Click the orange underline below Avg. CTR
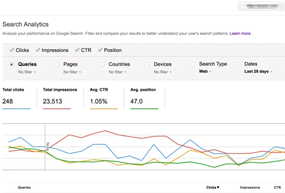This screenshot has height=193, width=285. tap(104, 109)
